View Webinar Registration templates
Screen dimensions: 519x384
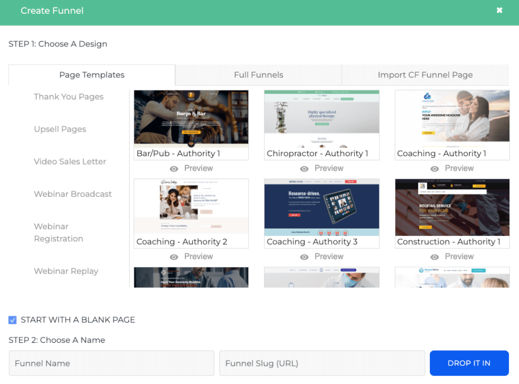pyautogui.click(x=59, y=233)
